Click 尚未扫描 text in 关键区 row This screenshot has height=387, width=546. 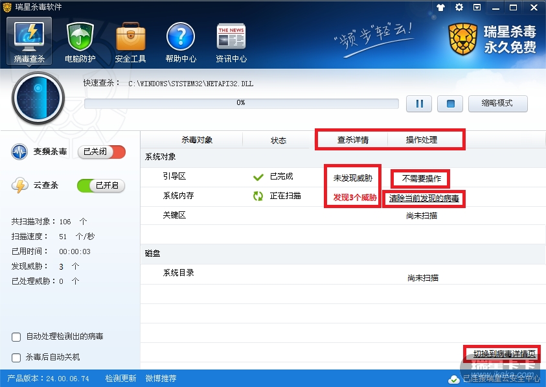coord(422,216)
